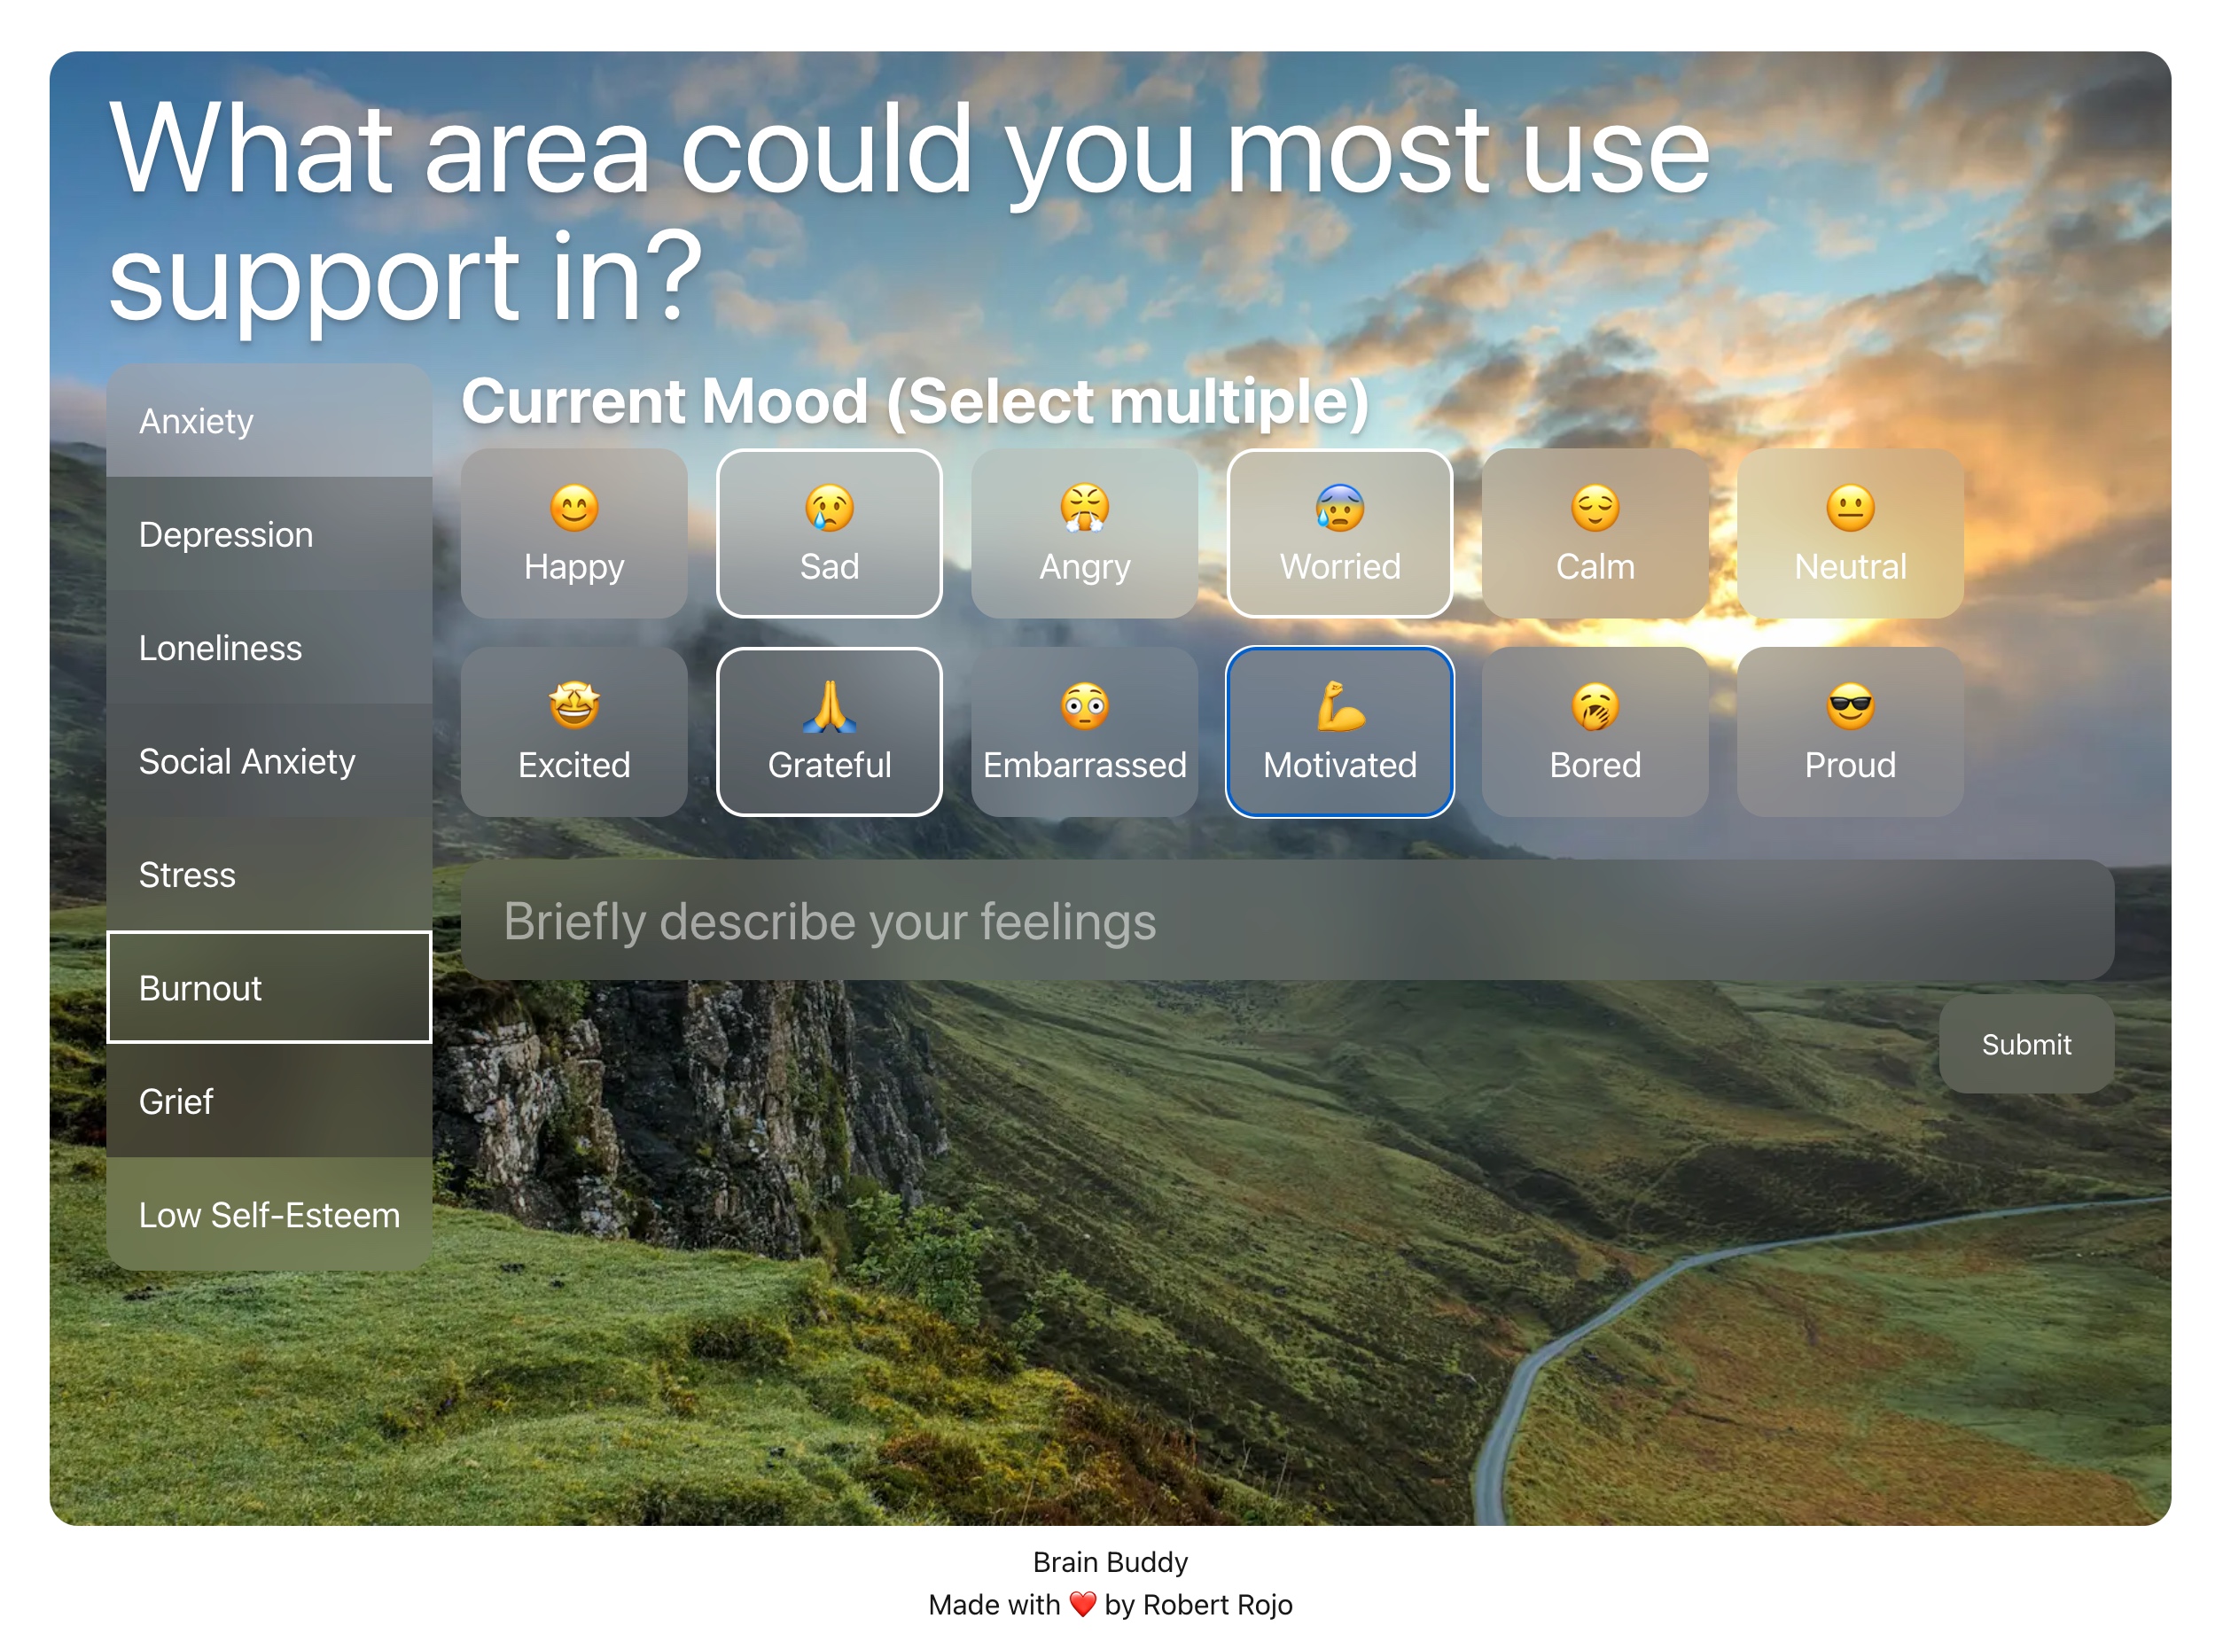
Task: Select the Excited star-eyes emoji
Action: 573,706
